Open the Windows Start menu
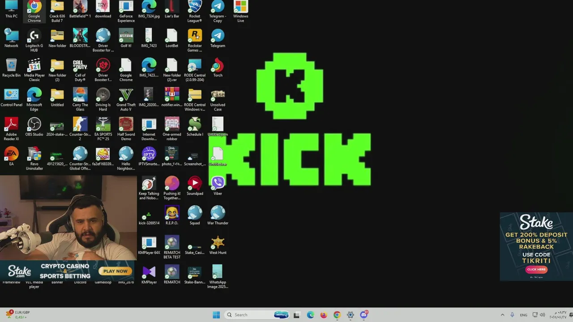573x322 pixels. [x=216, y=315]
